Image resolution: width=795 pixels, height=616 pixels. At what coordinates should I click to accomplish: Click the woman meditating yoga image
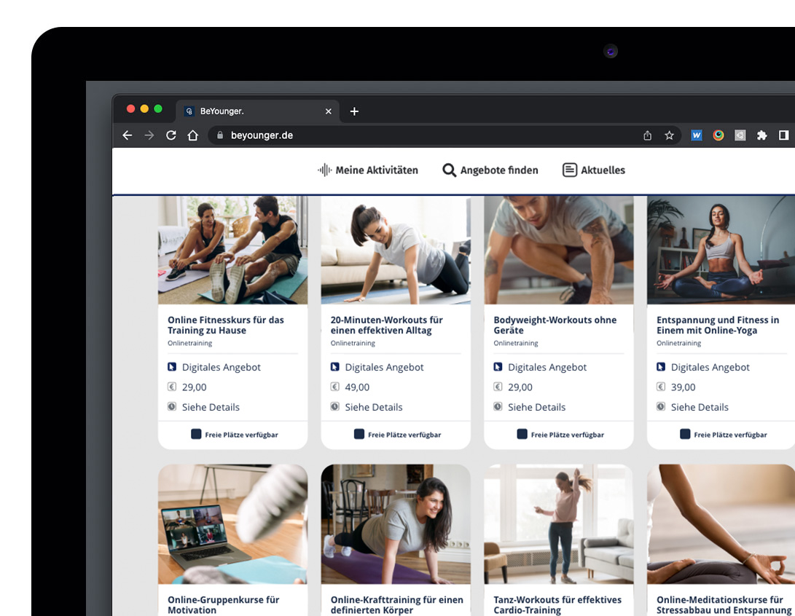click(721, 250)
